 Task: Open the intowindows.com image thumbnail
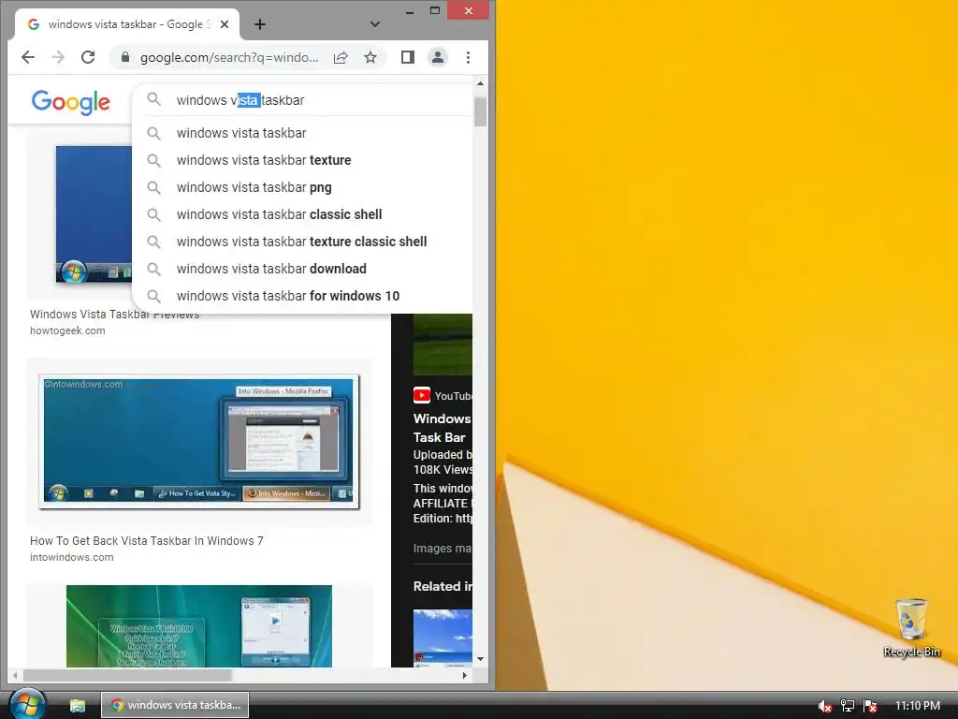pyautogui.click(x=199, y=442)
